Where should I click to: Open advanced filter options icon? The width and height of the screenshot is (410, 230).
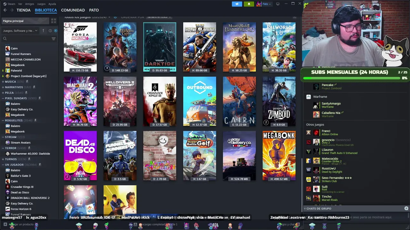click(53, 39)
